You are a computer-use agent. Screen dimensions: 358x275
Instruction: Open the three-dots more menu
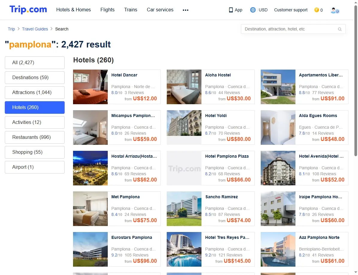pos(186,10)
